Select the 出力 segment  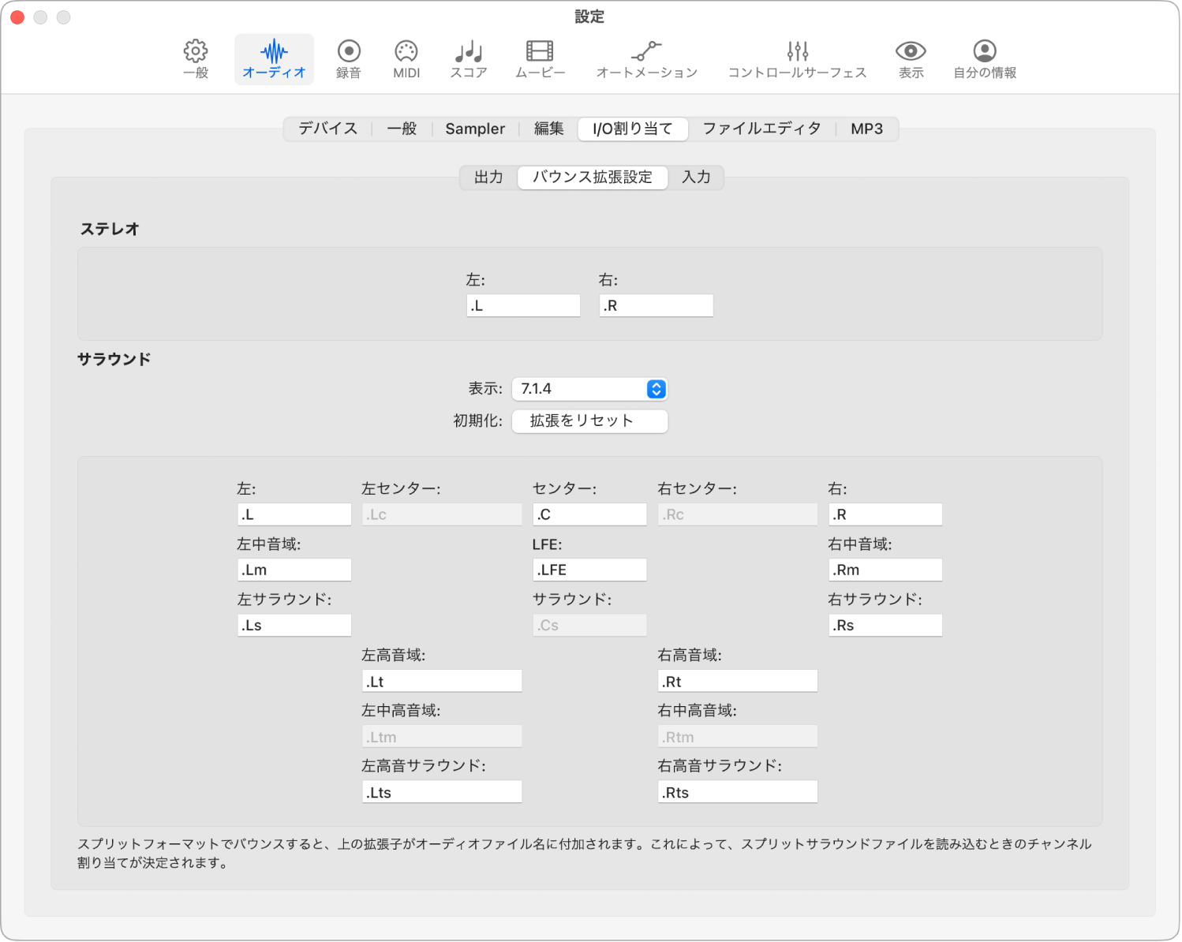coord(488,177)
